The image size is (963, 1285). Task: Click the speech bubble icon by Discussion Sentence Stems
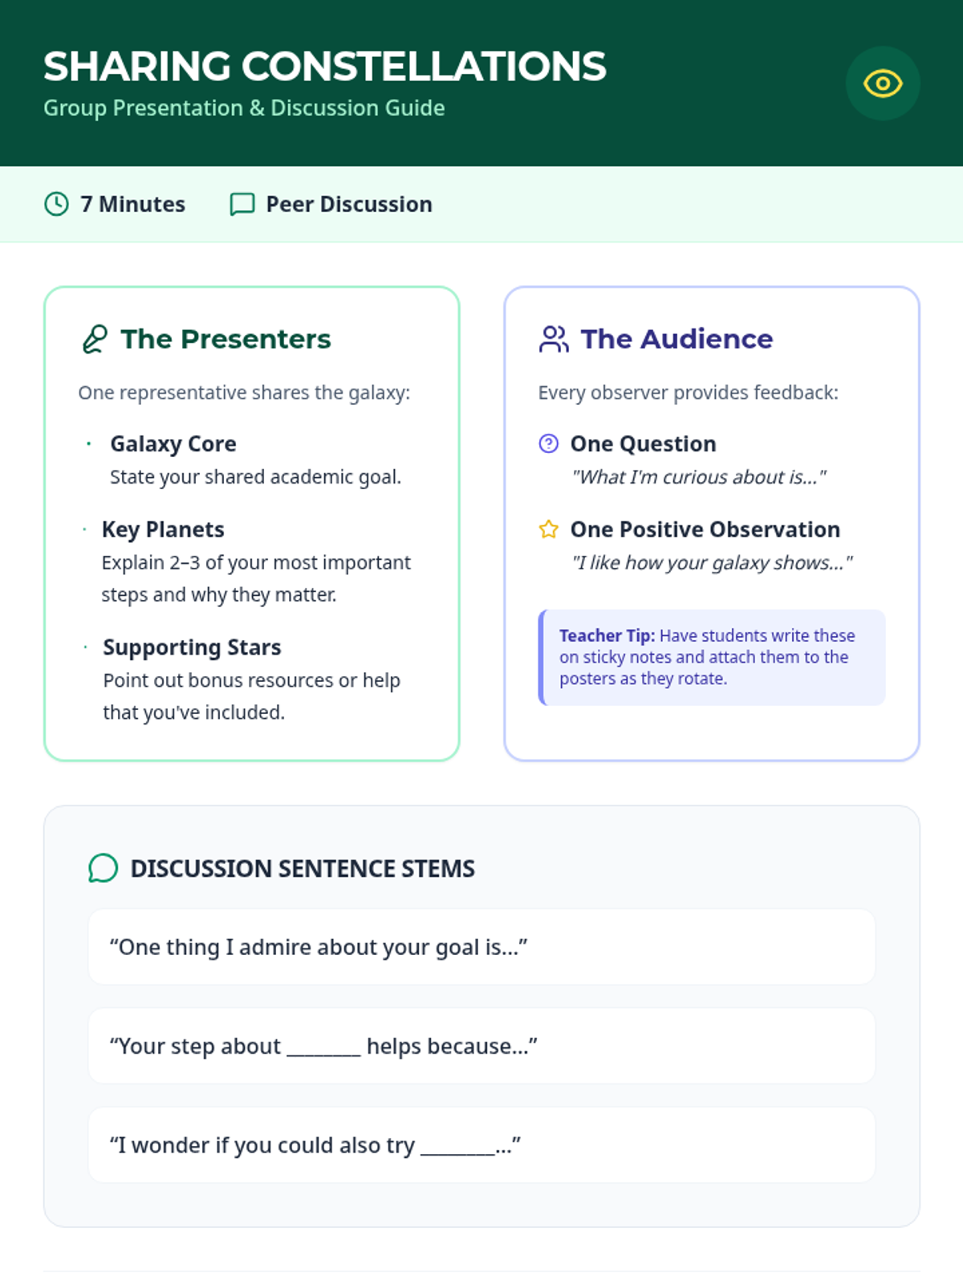tap(103, 868)
